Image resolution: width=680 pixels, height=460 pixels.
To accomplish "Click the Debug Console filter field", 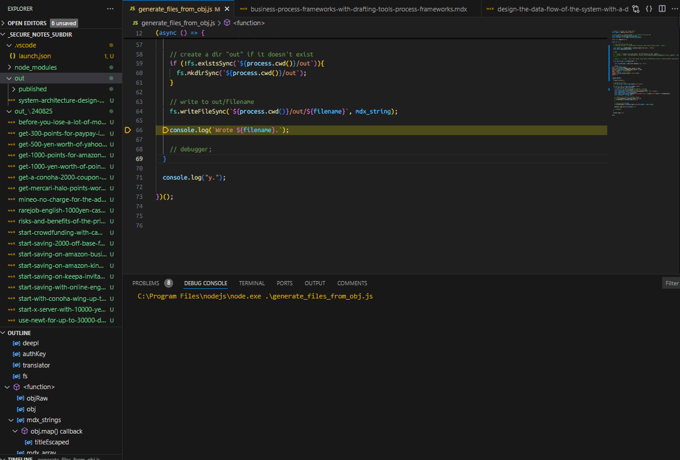I will 670,283.
